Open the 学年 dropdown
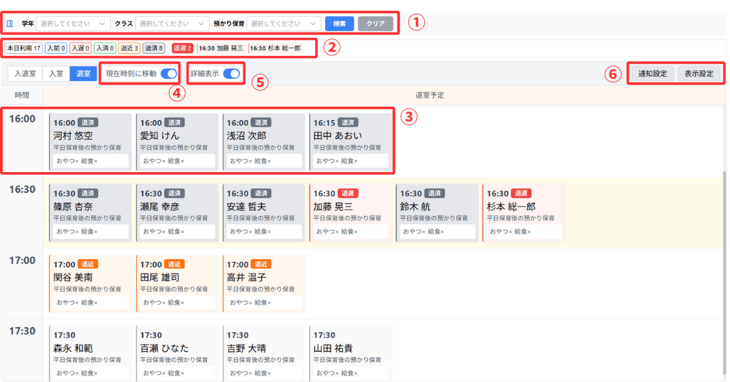 point(74,24)
